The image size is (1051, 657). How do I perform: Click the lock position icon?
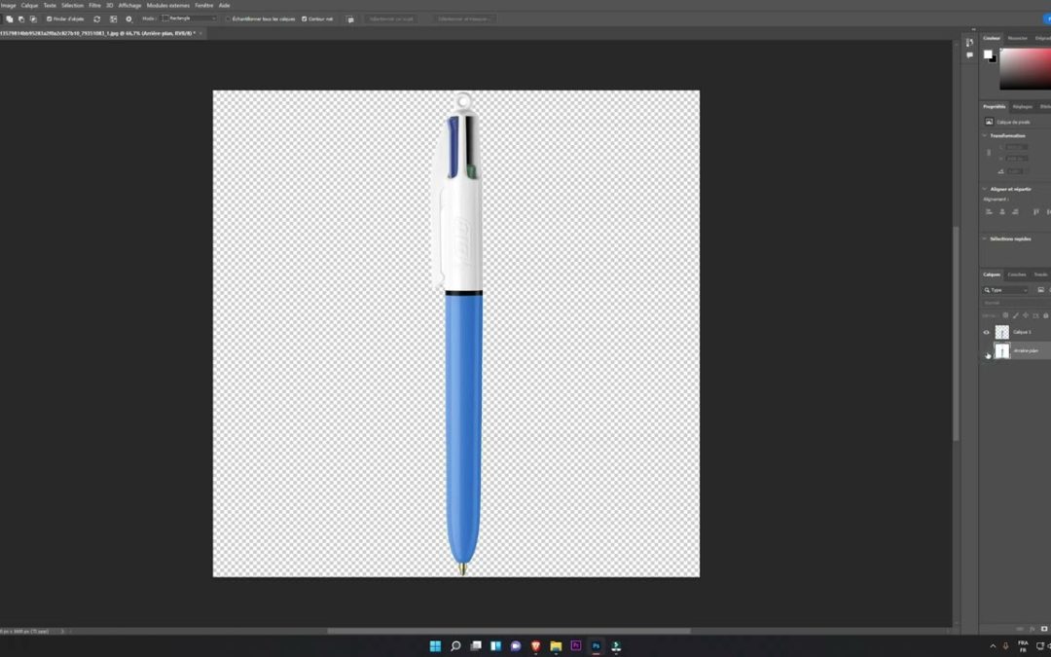(x=1026, y=315)
